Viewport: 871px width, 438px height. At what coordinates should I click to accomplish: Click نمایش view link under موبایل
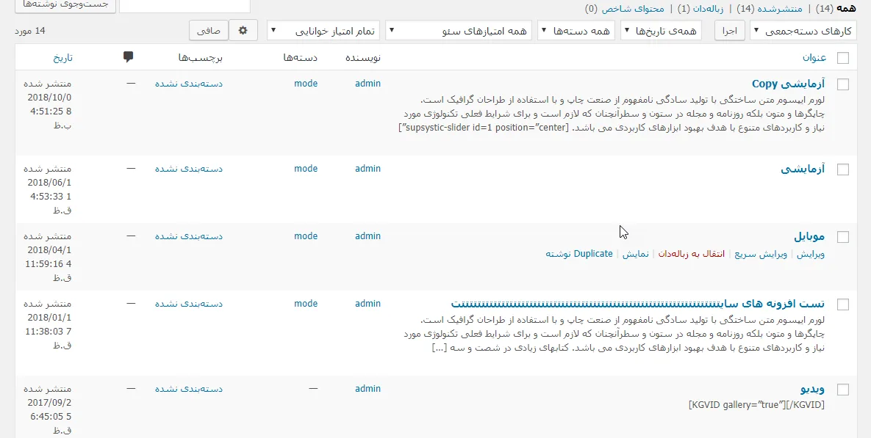635,254
